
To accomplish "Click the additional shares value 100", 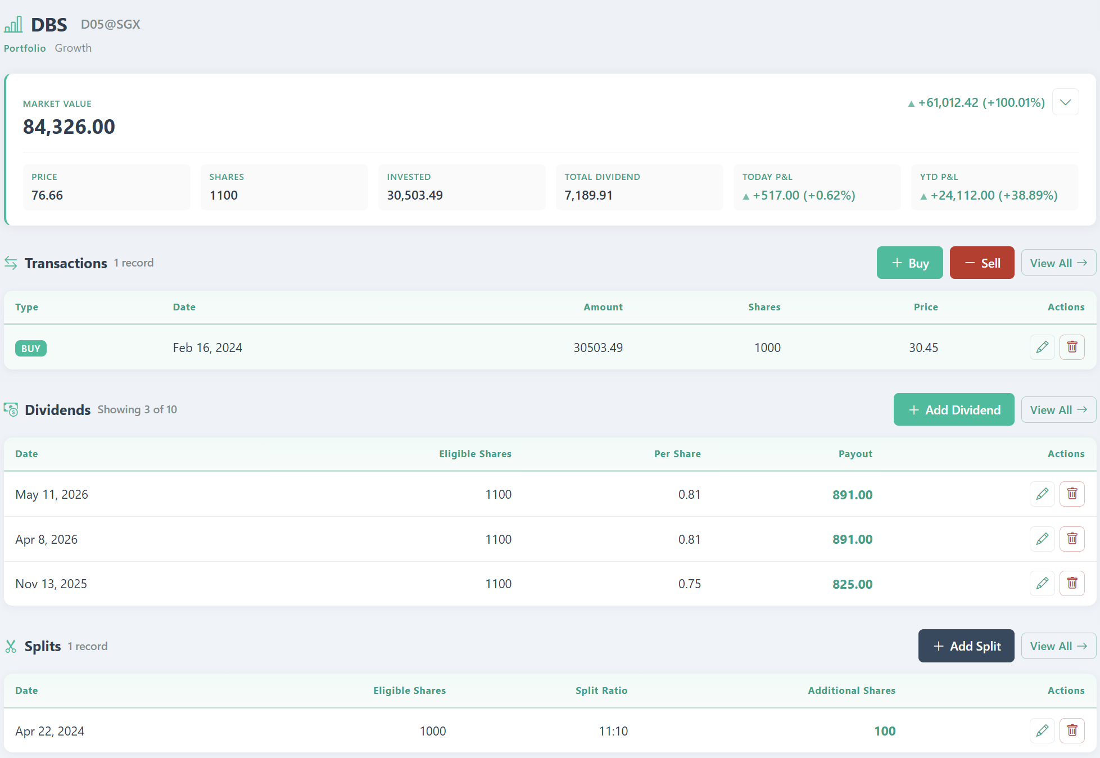I will 885,731.
